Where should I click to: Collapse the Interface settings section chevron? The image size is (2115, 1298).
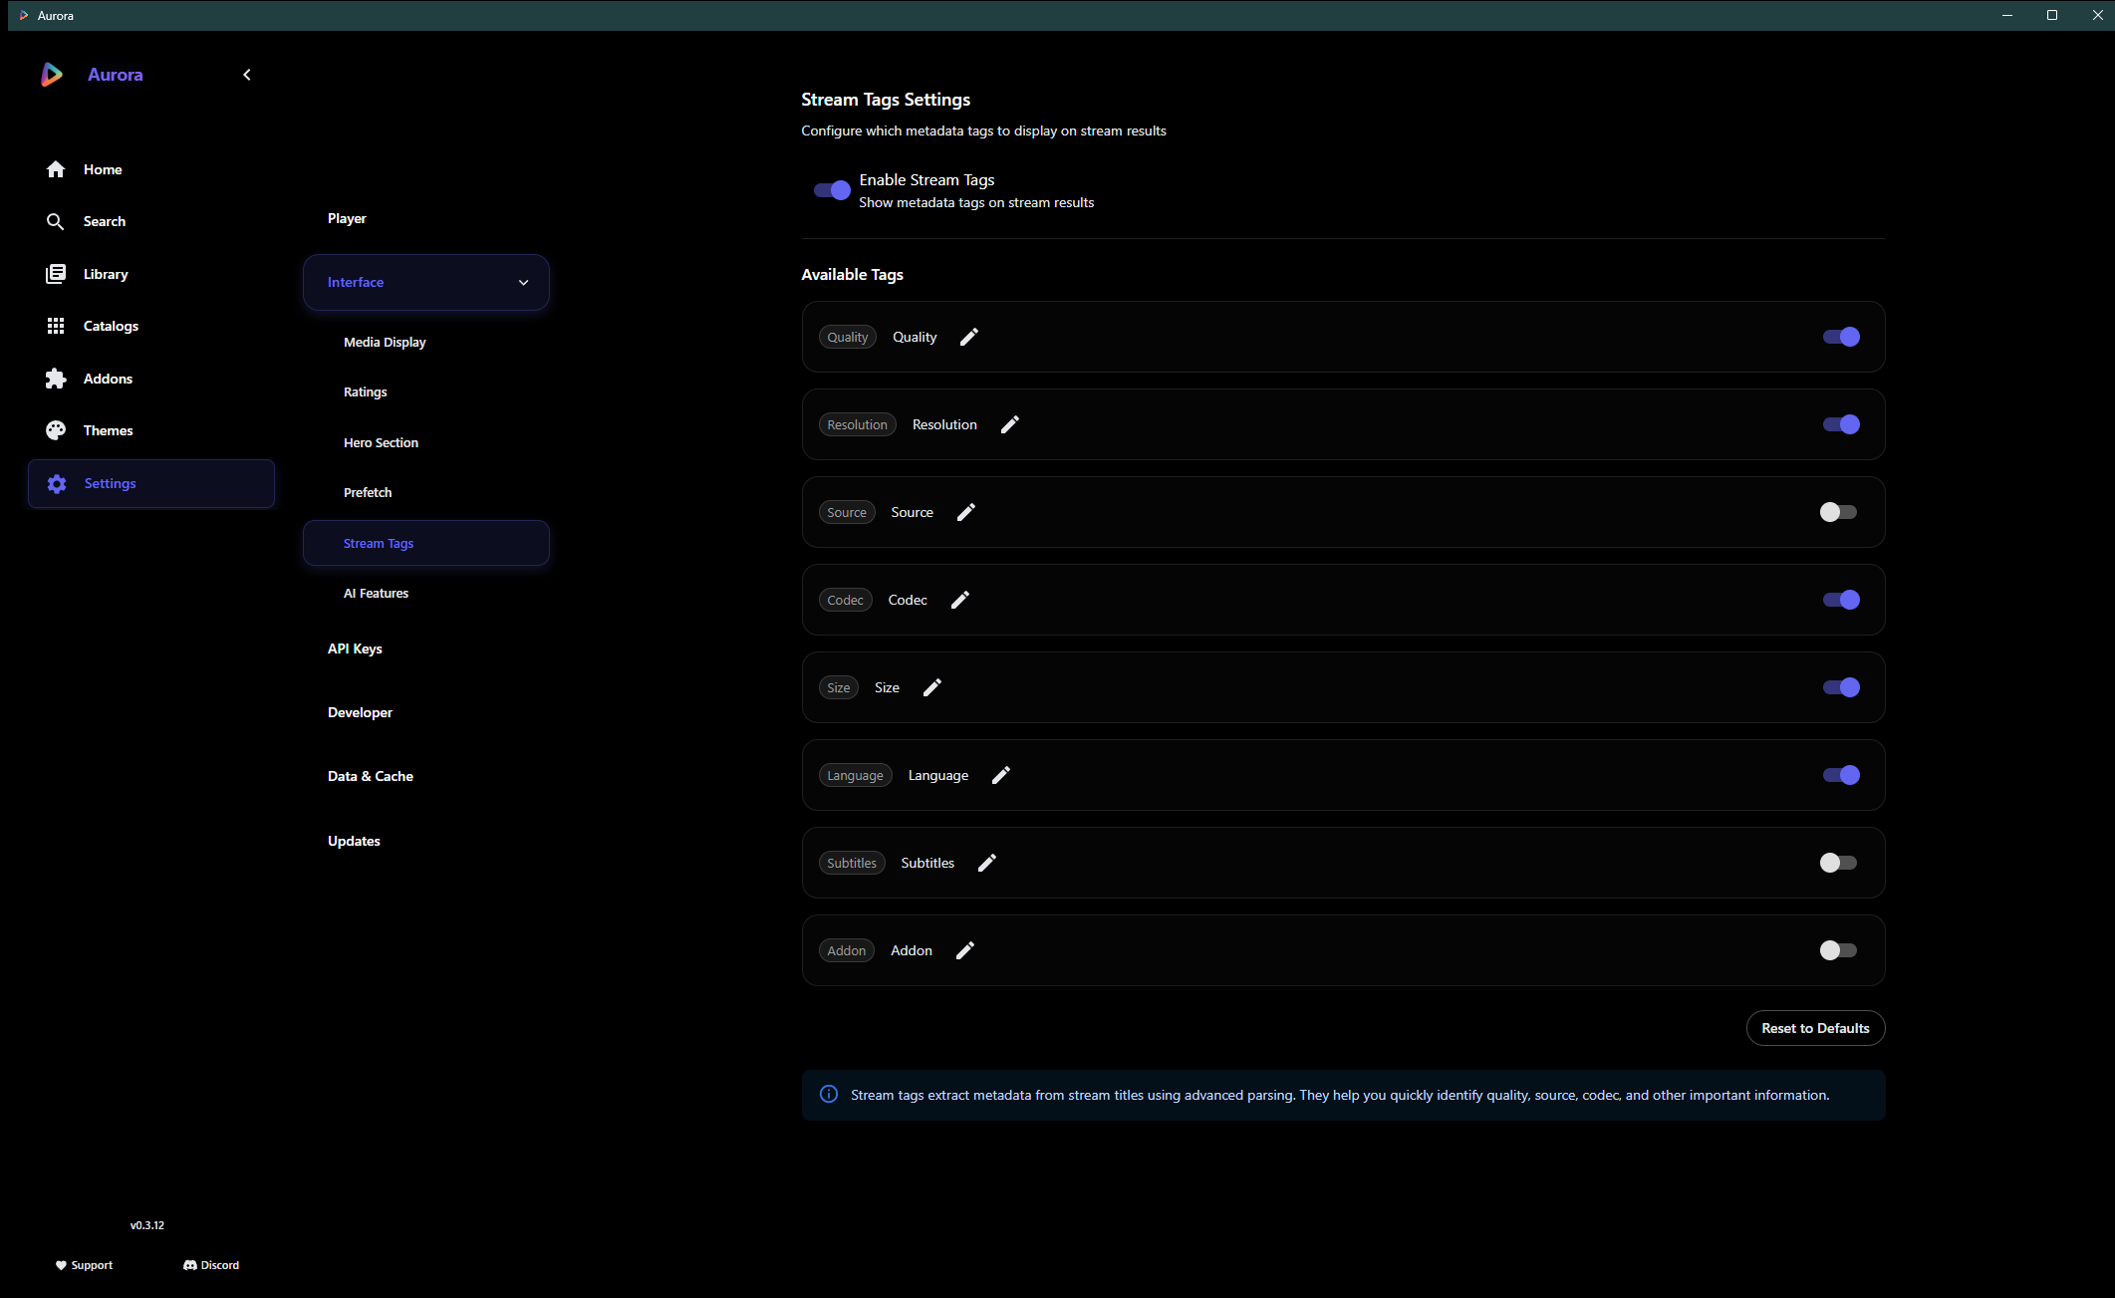tap(523, 283)
